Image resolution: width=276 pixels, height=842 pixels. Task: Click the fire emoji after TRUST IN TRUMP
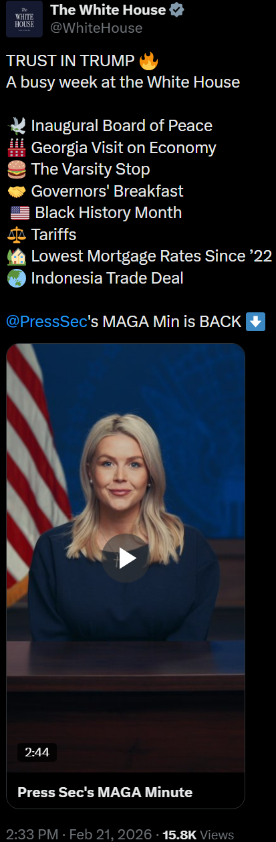click(148, 62)
